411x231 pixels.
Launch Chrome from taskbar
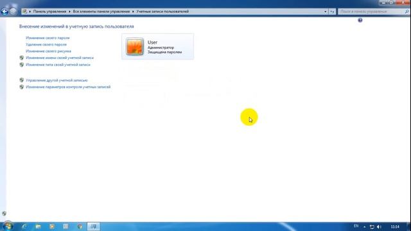point(80,227)
